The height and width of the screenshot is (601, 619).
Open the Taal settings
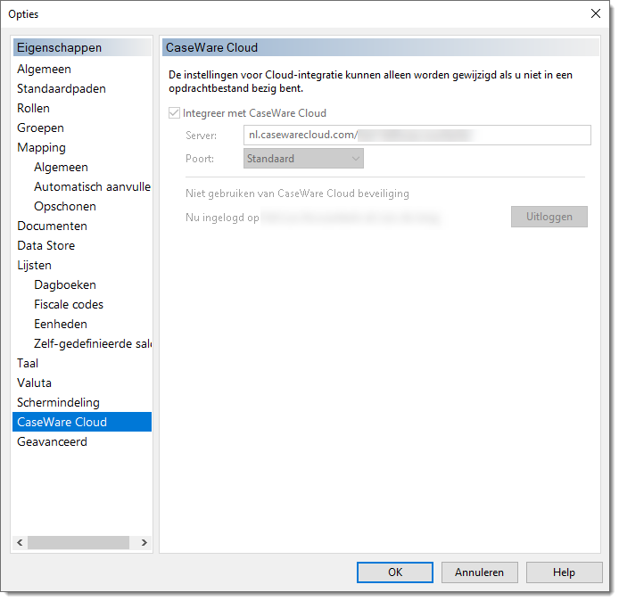[28, 363]
